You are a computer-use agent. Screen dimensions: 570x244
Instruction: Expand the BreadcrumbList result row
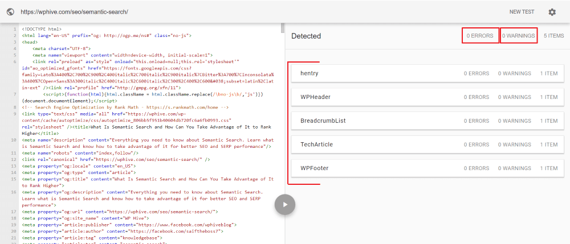pos(428,121)
